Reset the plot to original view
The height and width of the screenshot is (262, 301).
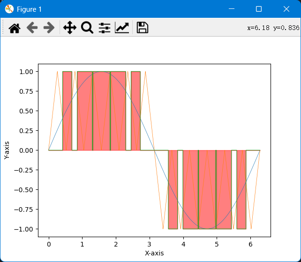tap(15, 28)
